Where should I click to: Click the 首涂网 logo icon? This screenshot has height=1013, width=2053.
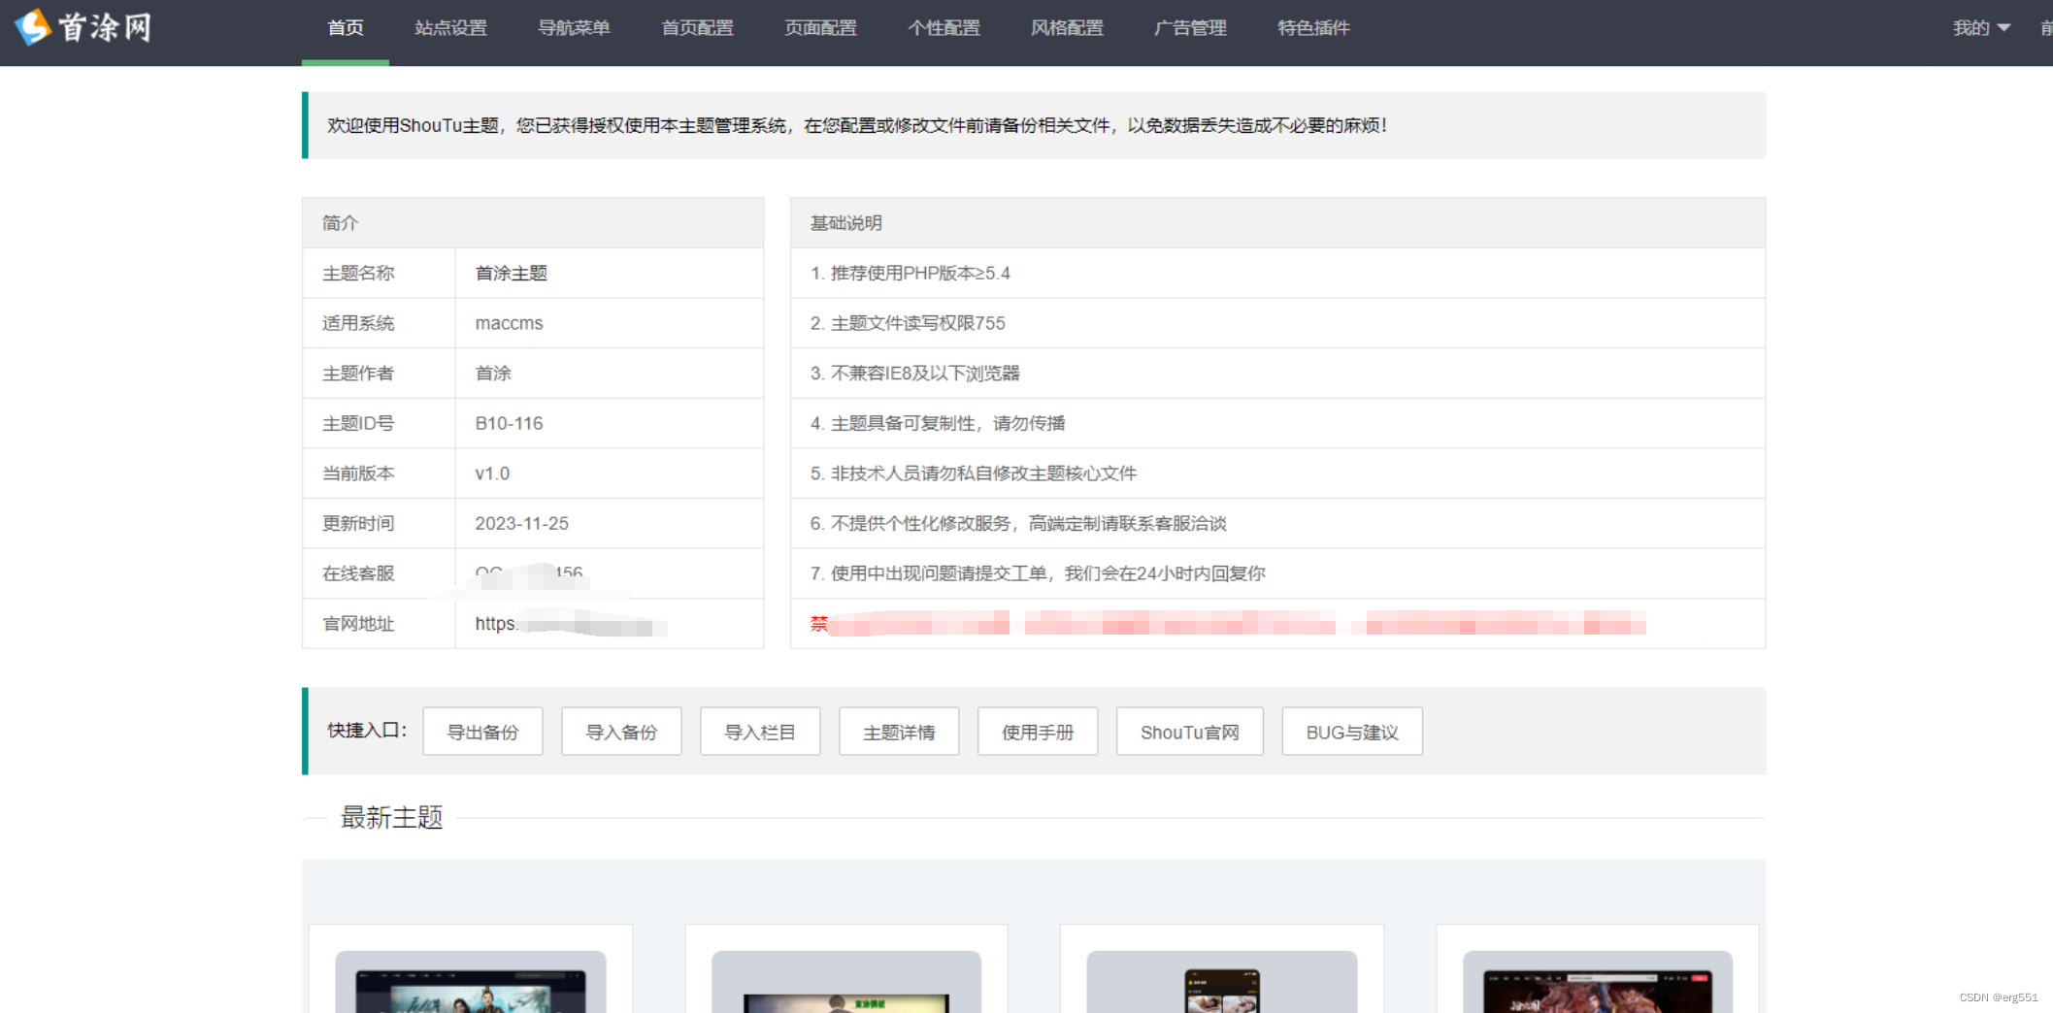pyautogui.click(x=31, y=28)
